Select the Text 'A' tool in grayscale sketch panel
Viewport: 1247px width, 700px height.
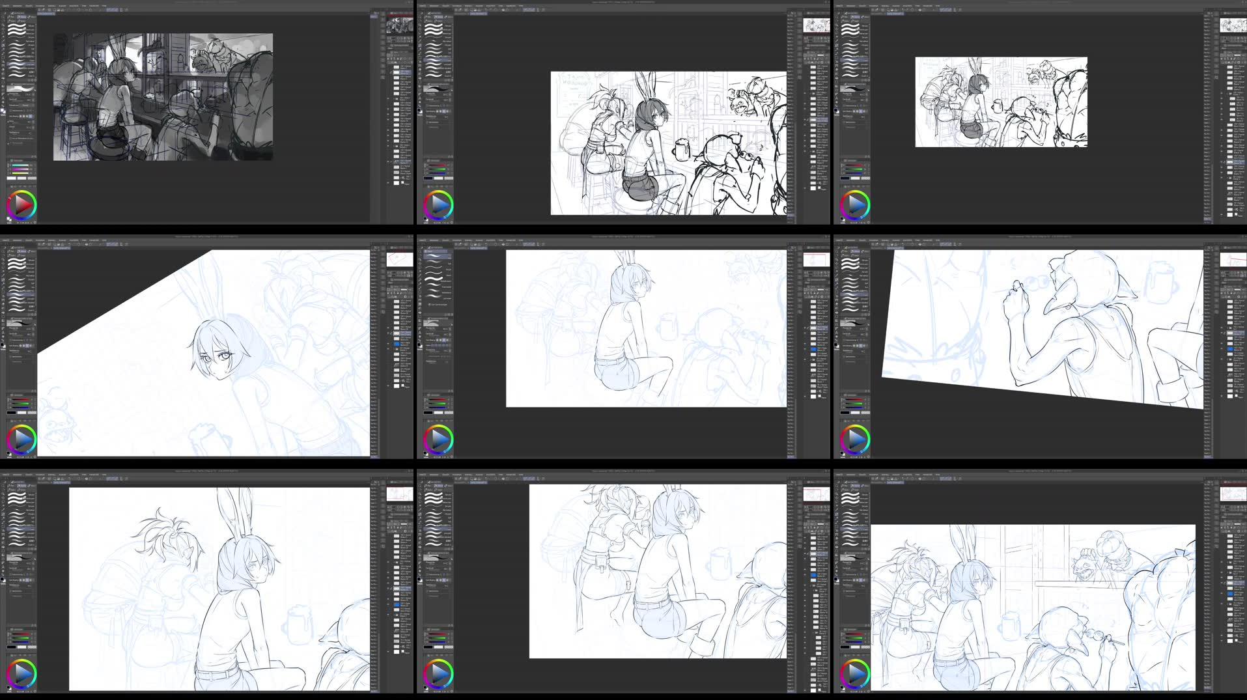click(3, 98)
